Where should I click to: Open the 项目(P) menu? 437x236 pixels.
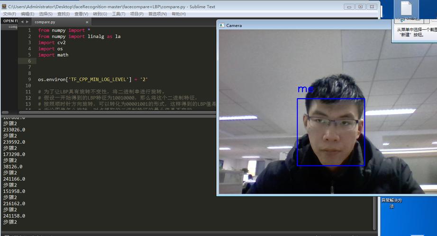(x=137, y=14)
